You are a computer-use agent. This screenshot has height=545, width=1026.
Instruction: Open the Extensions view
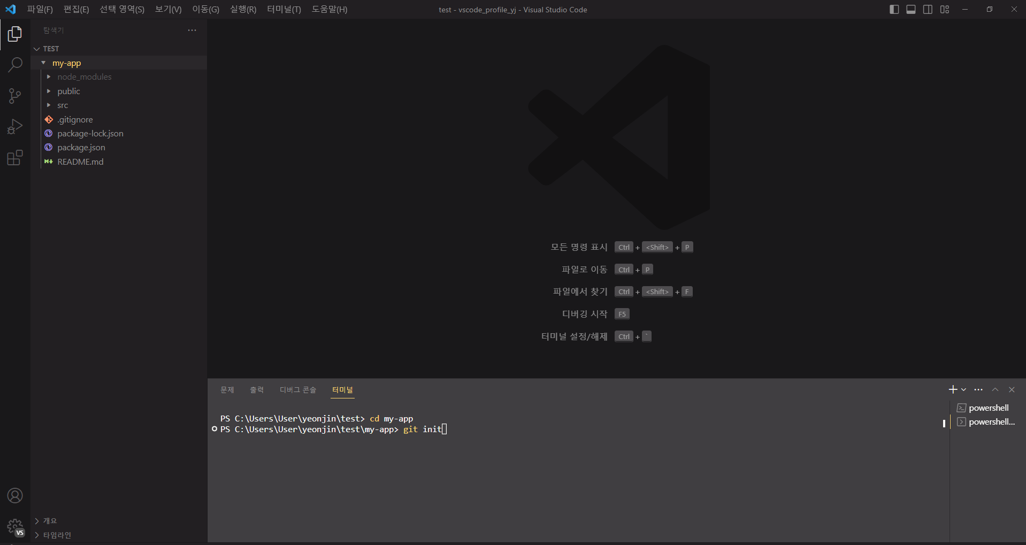pos(15,158)
